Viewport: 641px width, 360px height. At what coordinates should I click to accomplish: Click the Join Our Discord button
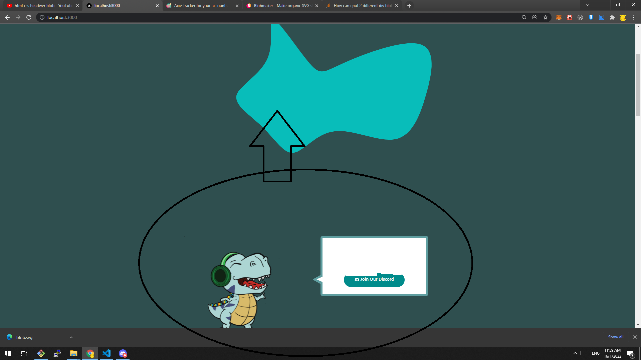[x=374, y=280]
